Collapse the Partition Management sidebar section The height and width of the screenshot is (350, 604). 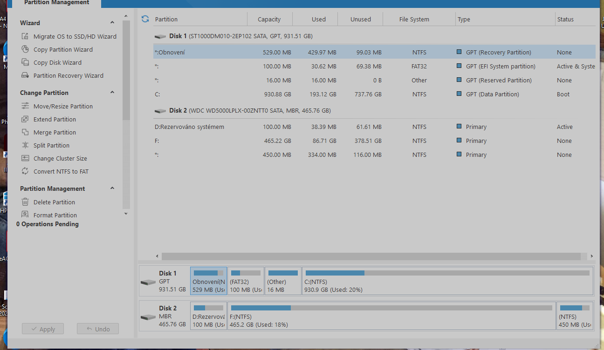point(112,188)
